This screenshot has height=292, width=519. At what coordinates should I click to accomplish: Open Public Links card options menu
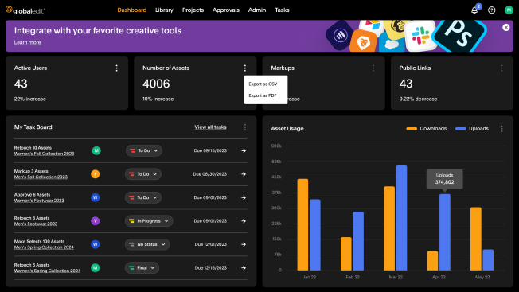tap(501, 68)
